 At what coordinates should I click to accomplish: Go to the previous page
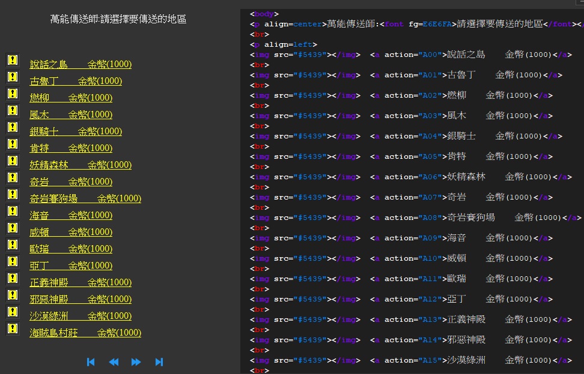pos(114,362)
